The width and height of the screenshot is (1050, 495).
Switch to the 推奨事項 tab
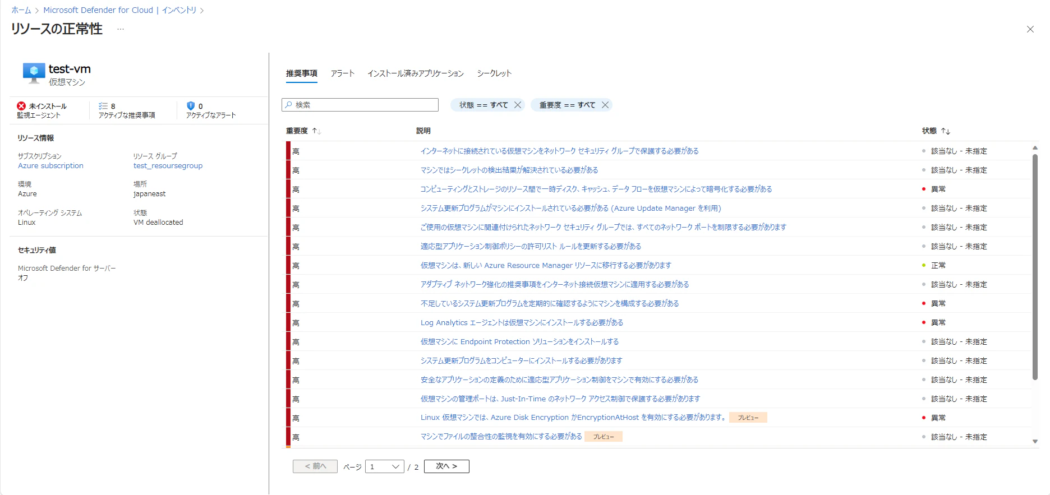coord(302,73)
